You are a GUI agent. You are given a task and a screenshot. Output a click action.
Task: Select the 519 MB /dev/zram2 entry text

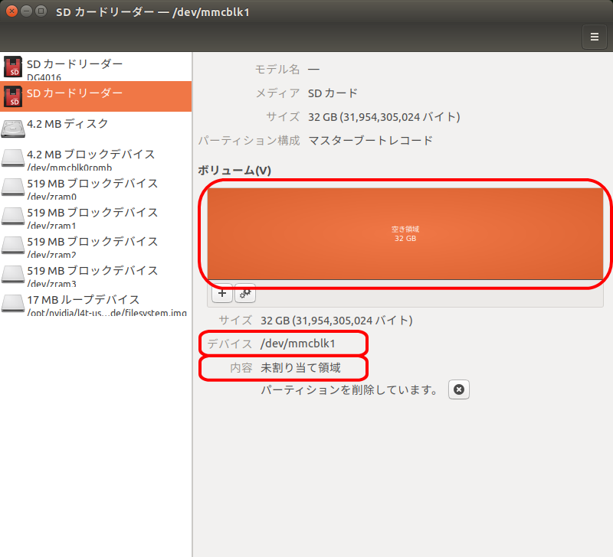[x=92, y=242]
